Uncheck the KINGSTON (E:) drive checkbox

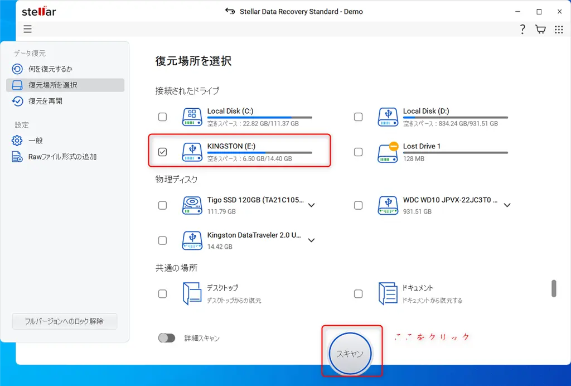tap(162, 151)
